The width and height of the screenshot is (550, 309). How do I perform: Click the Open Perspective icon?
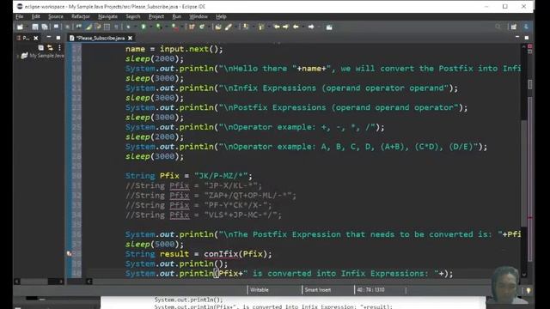click(514, 27)
